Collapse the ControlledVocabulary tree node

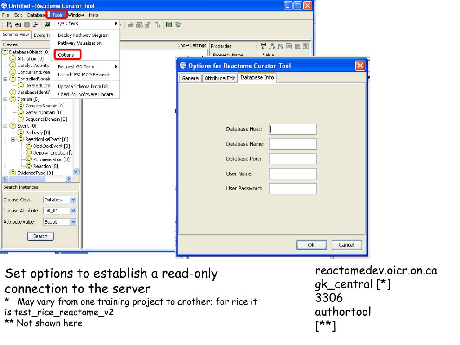pyautogui.click(x=5, y=79)
